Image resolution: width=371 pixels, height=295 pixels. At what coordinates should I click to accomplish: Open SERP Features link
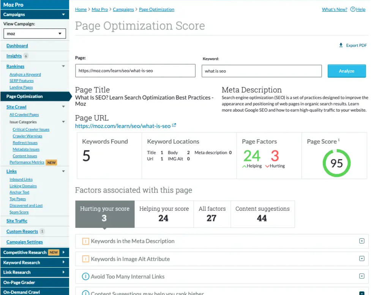[x=22, y=80]
